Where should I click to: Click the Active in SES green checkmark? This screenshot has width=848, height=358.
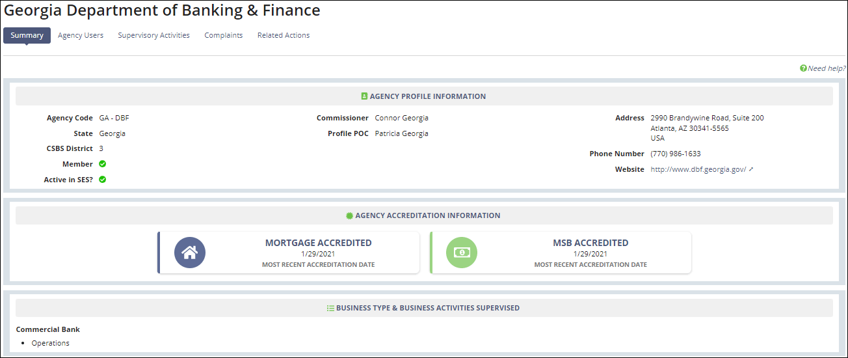(102, 180)
